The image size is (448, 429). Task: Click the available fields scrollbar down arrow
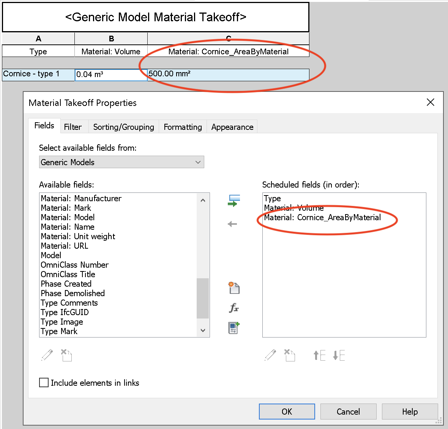coord(203,330)
